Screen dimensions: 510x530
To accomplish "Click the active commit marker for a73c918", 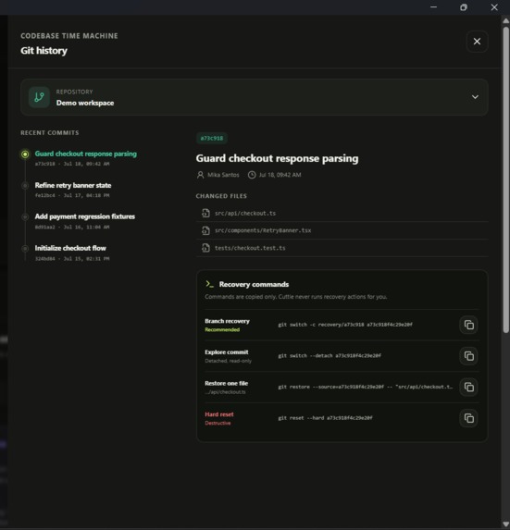I will pos(25,154).
